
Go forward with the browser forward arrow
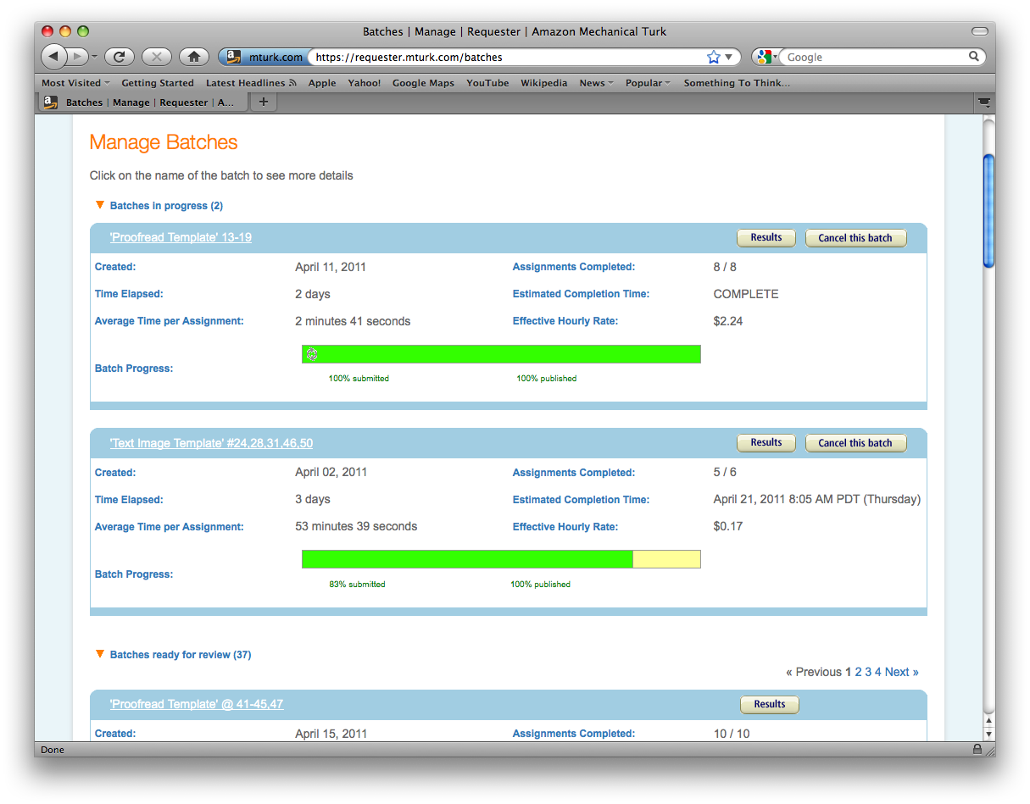[76, 57]
